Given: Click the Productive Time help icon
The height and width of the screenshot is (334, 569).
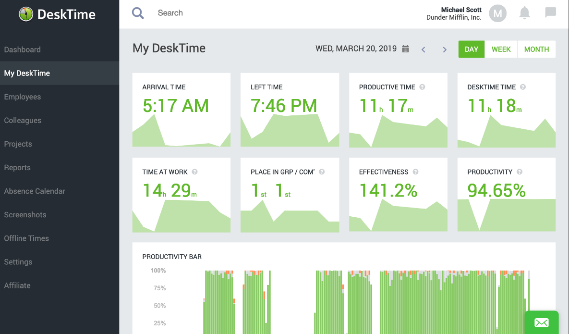Looking at the screenshot, I should 422,87.
